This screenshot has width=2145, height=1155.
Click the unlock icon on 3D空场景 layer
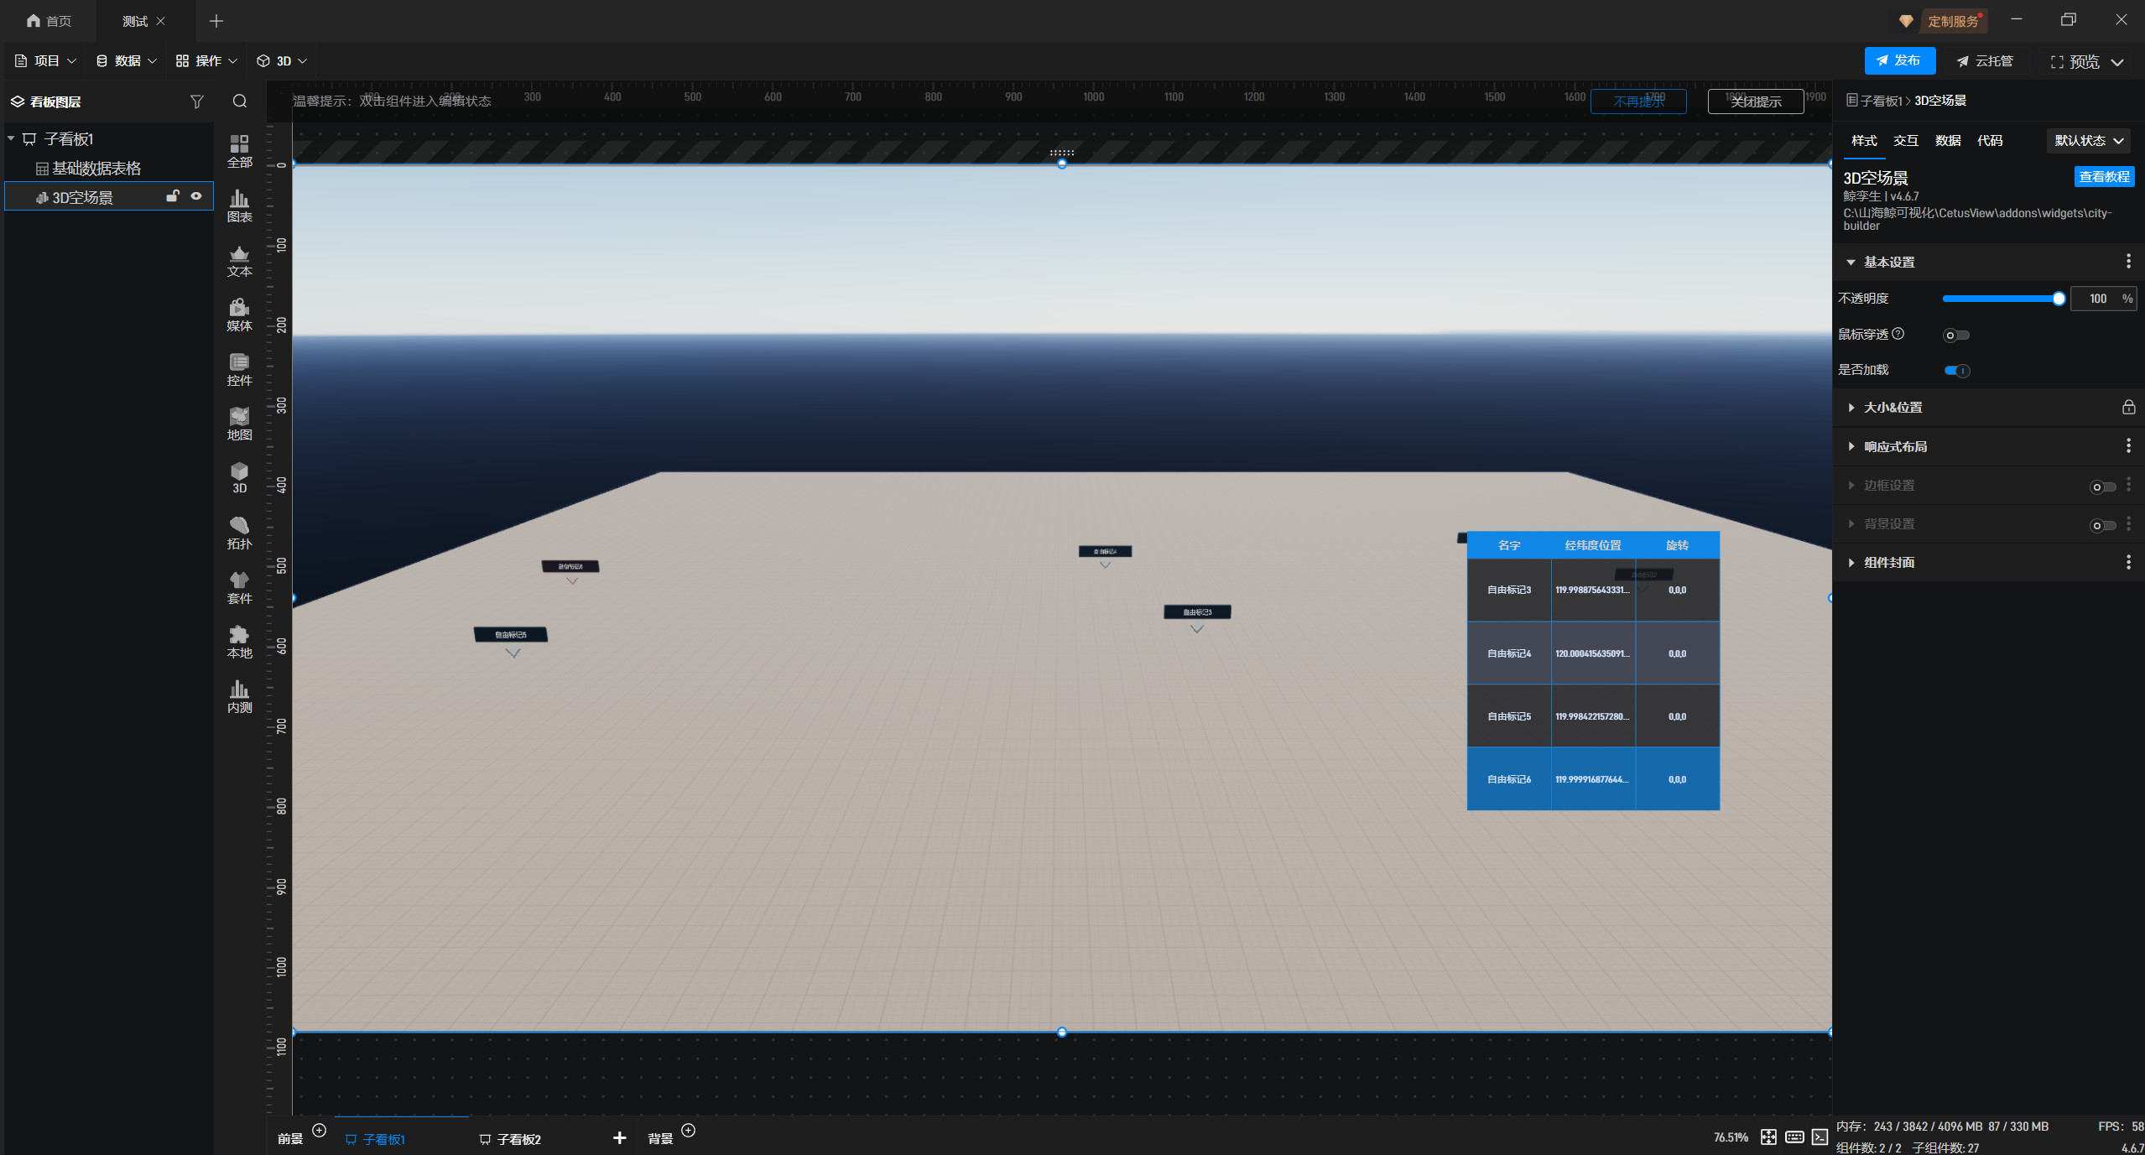(x=172, y=196)
